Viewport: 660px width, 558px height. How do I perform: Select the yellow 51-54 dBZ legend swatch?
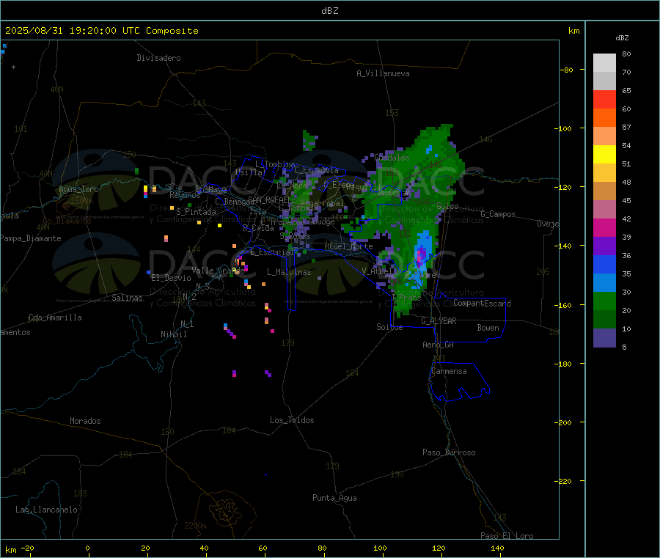604,155
